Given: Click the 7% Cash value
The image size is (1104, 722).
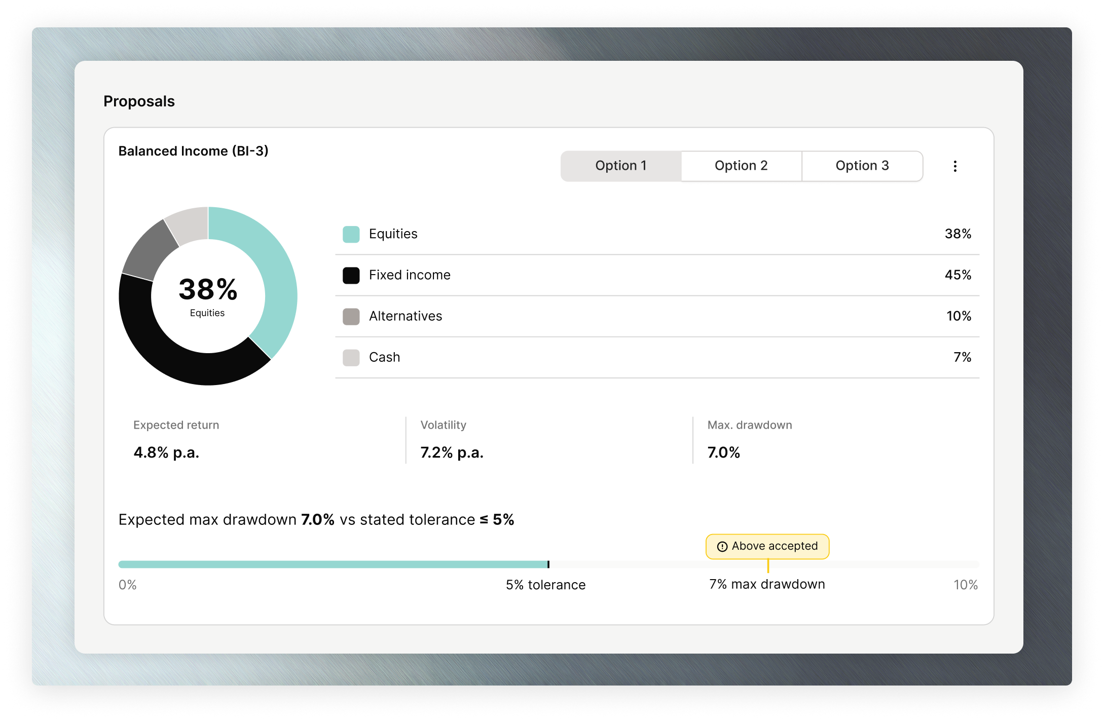Looking at the screenshot, I should point(962,357).
